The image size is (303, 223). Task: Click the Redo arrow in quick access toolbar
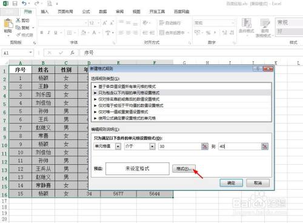pos(36,4)
